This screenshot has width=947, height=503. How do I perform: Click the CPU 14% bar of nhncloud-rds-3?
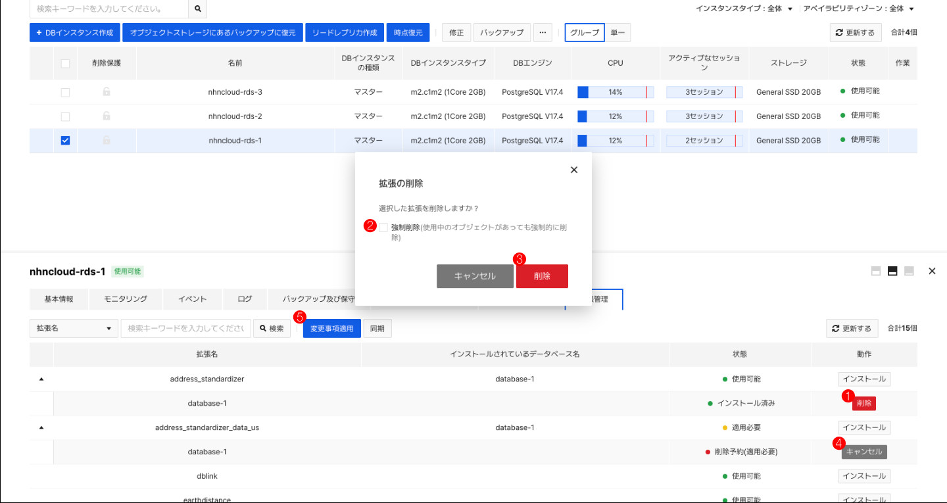tap(616, 92)
